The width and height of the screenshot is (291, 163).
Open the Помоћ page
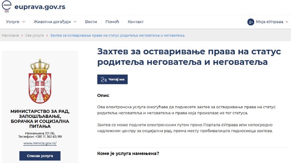pos(112,22)
